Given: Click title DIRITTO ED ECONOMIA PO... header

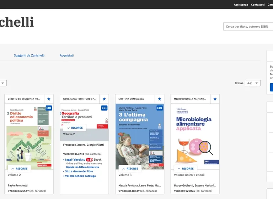Looking at the screenshot, I should click(24, 99).
